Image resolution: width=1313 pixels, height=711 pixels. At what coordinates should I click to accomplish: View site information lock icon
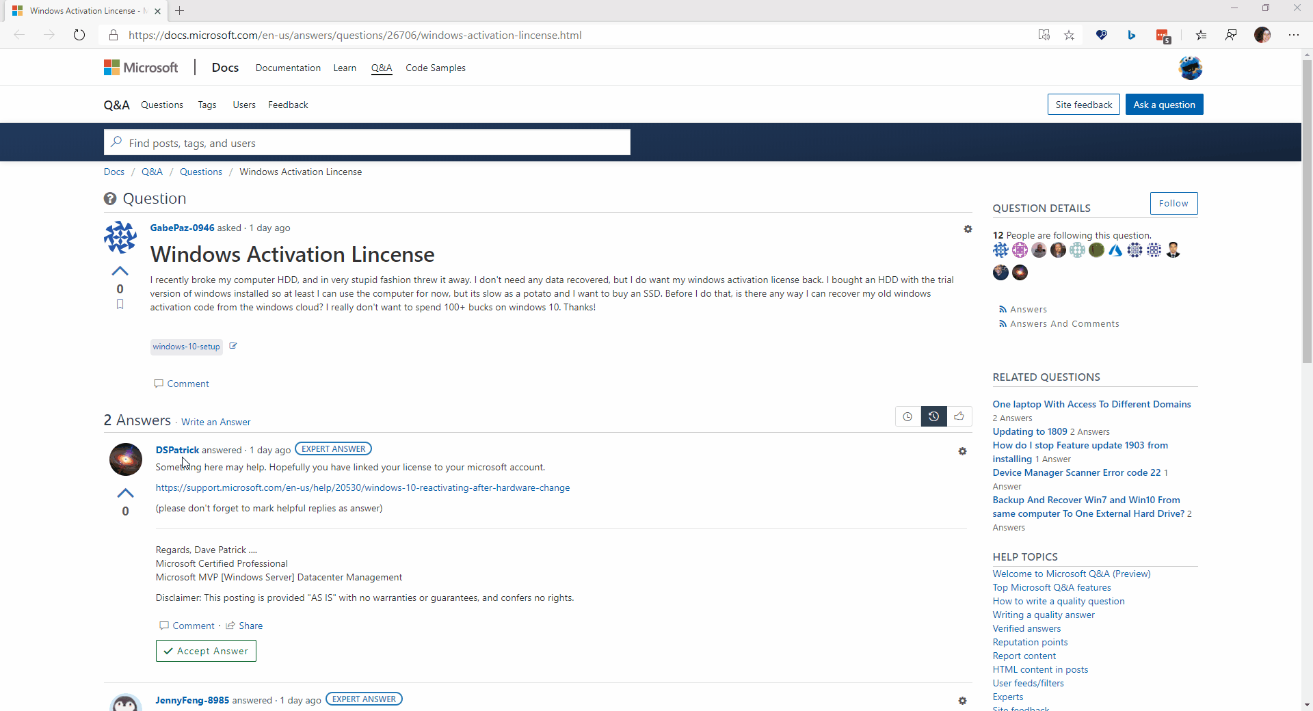point(114,35)
